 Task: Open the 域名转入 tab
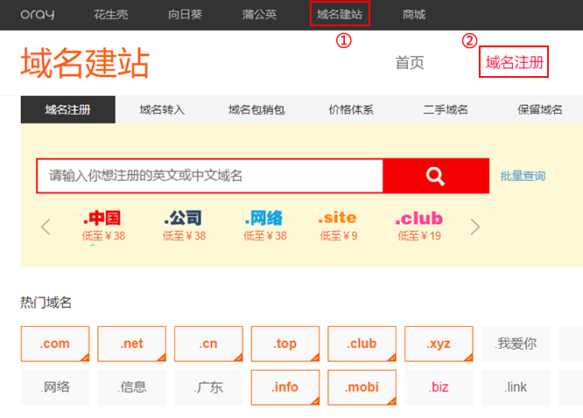162,110
